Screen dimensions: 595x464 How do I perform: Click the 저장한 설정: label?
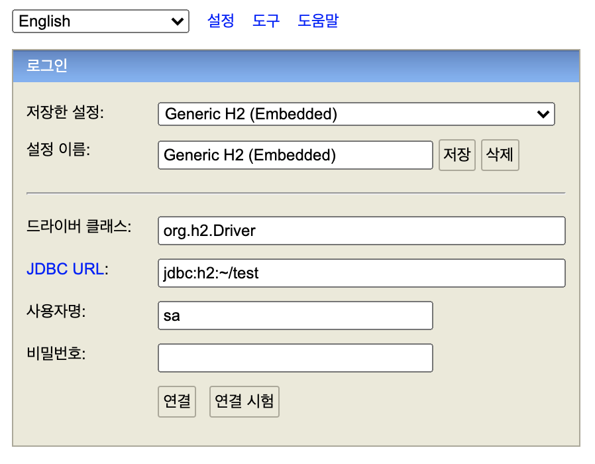tap(65, 112)
